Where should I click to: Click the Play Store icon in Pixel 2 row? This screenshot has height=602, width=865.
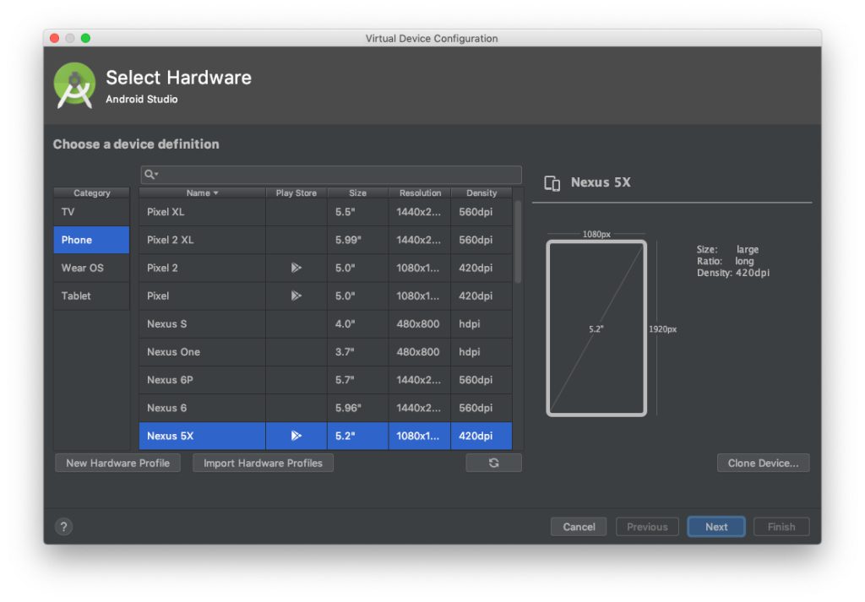coord(296,268)
